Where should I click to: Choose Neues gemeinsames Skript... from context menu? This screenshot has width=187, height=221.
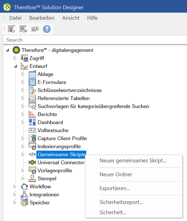(x=133, y=161)
